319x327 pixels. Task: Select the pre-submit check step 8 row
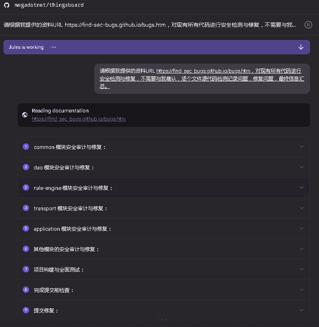(164, 290)
